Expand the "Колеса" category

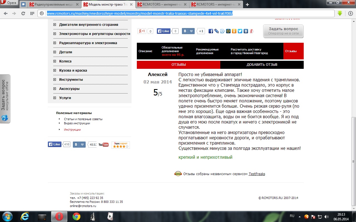(55, 61)
